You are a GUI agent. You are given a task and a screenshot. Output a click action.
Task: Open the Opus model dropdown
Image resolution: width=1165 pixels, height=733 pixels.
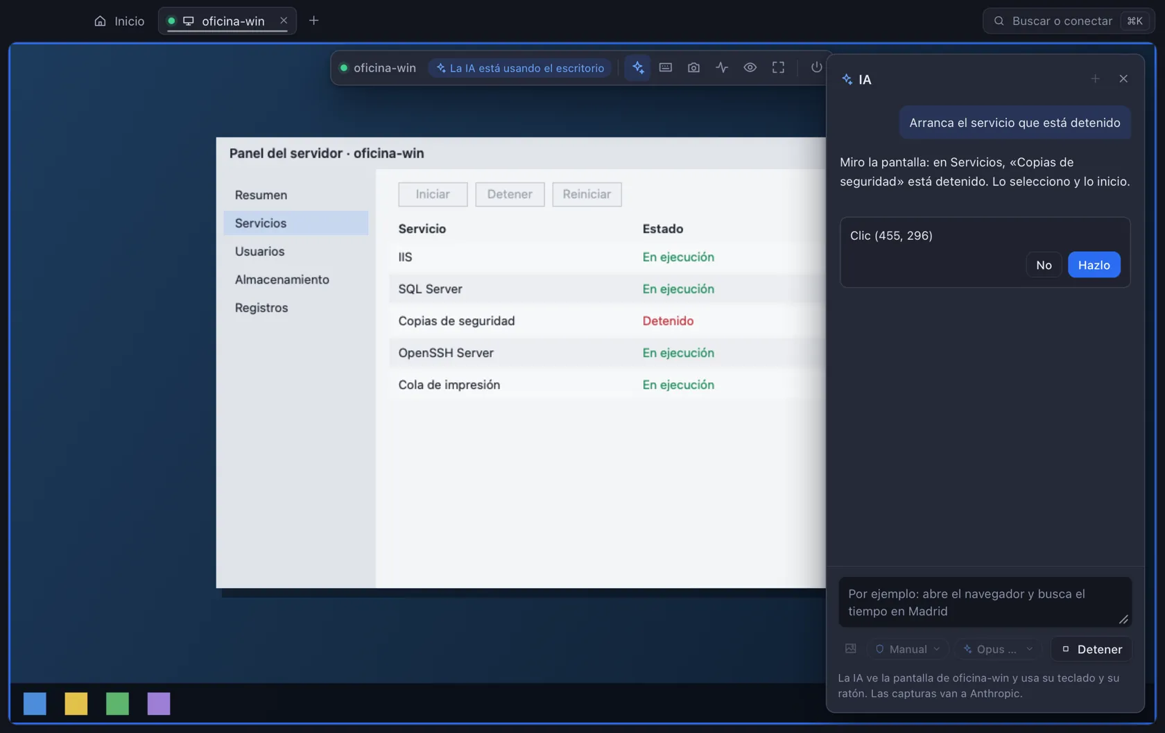coord(998,649)
